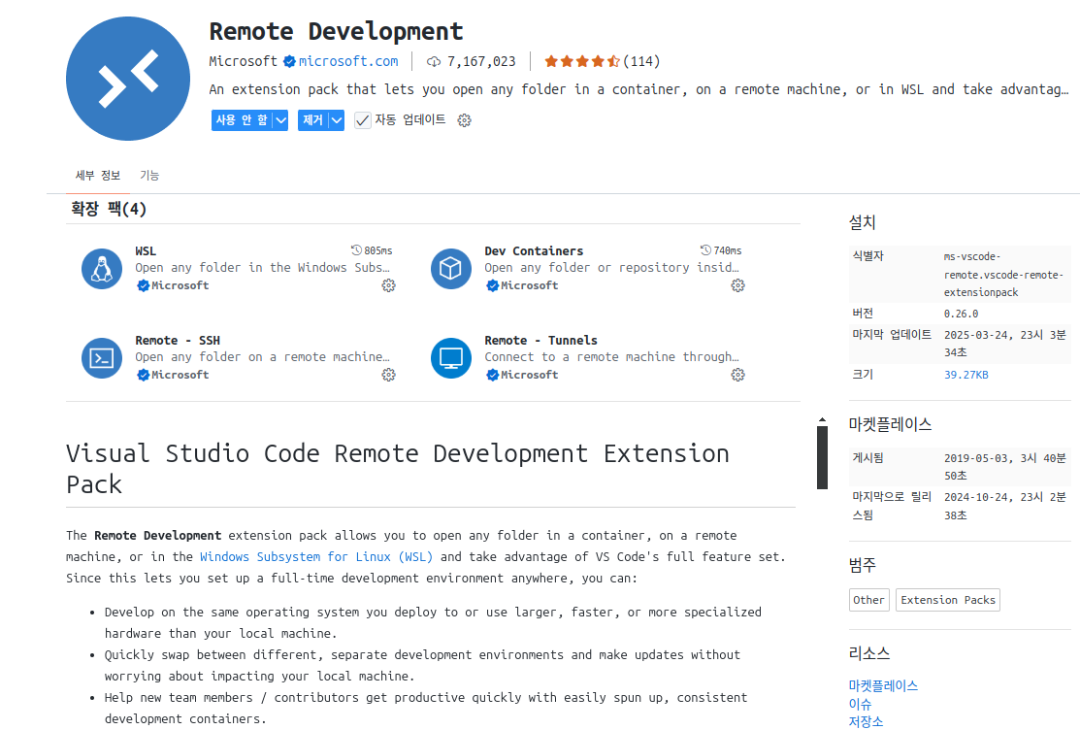Click the install count 7,167,023
Viewport: 1080px width, 730px height.
tap(481, 61)
